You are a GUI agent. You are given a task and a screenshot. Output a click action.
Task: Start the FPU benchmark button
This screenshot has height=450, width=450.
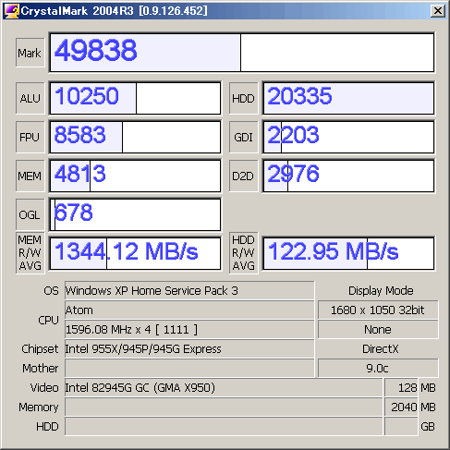pyautogui.click(x=30, y=137)
